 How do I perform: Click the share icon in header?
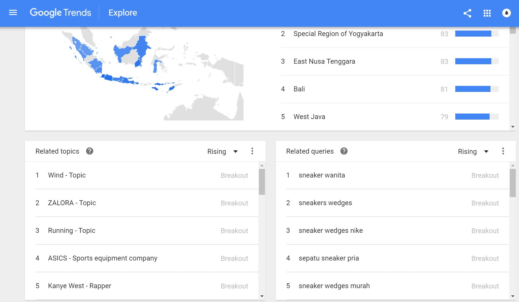click(x=467, y=13)
